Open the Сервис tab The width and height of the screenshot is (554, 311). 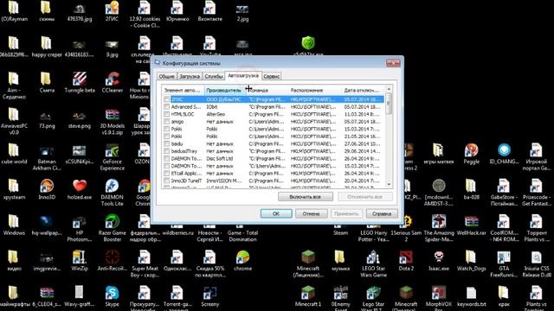pos(271,76)
